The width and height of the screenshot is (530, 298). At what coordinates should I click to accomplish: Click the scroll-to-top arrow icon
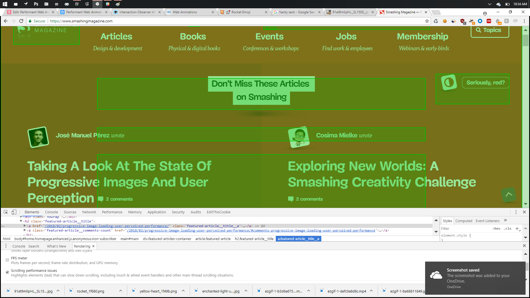pyautogui.click(x=508, y=195)
